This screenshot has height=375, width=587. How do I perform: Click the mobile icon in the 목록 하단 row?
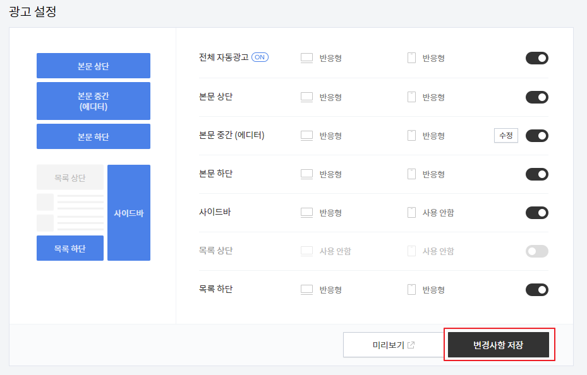coord(410,289)
